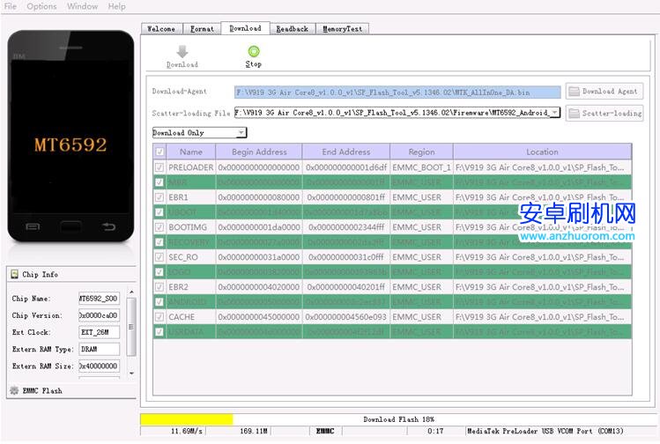This screenshot has height=444, width=660.
Task: Click the yellow download progress bar
Action: [x=187, y=419]
